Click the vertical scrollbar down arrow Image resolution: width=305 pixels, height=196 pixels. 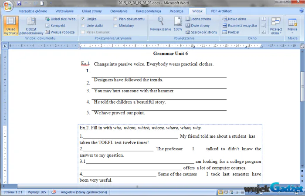[302, 166]
